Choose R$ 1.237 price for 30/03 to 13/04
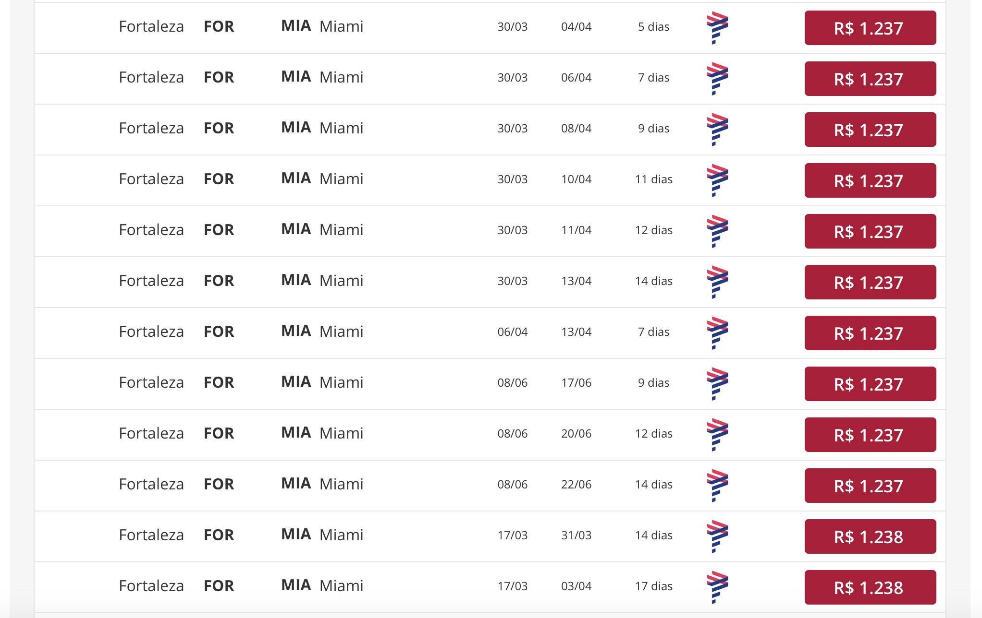The height and width of the screenshot is (618, 982). [870, 282]
